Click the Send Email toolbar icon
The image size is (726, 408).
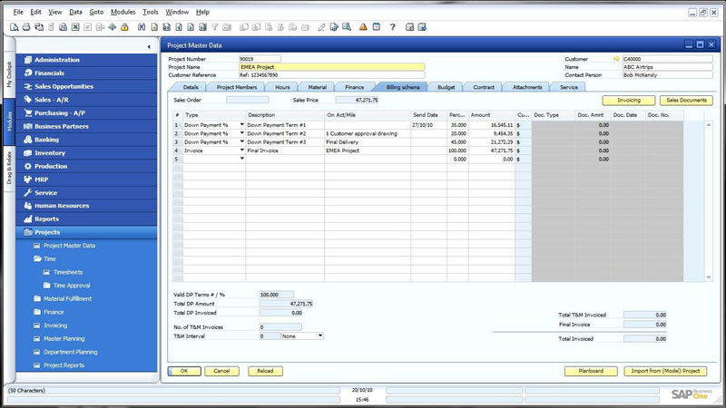(39, 27)
